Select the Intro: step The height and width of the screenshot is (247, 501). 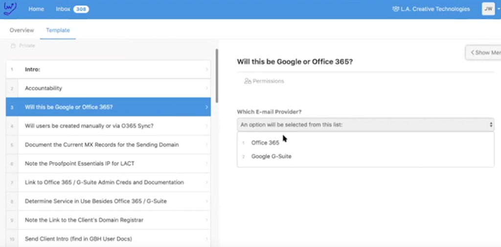tap(108, 69)
